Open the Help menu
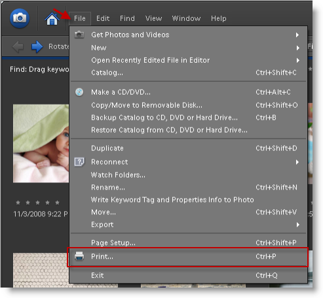The width and height of the screenshot is (323, 298). 219,18
